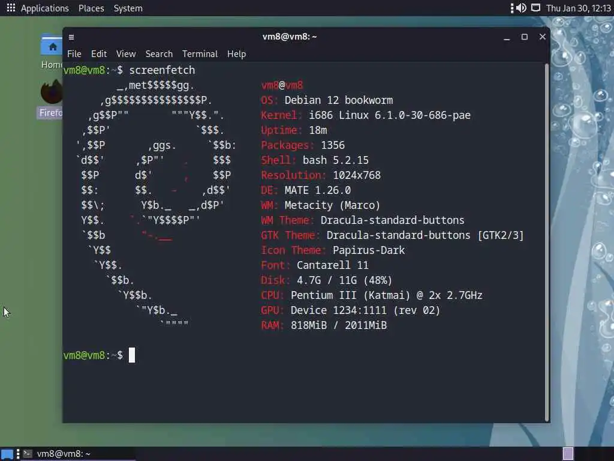The image size is (614, 461).
Task: Click the panel handle dots near volume
Action: tap(512, 8)
